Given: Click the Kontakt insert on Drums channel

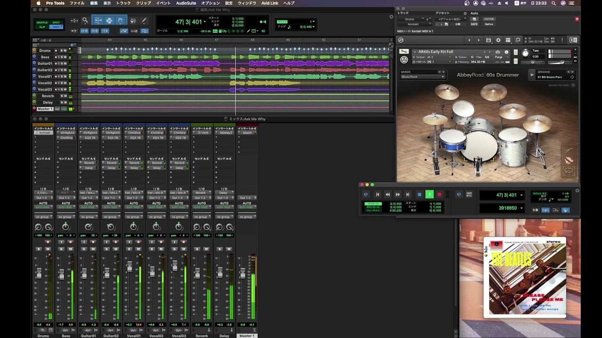Looking at the screenshot, I should pos(43,133).
